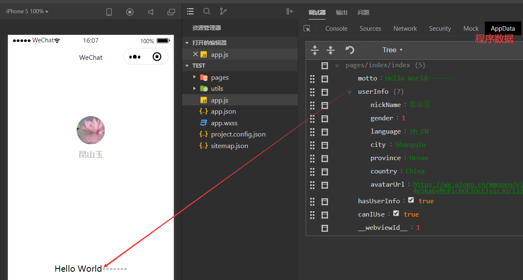523x280 pixels.
Task: Switch to the Mock tab
Action: 471,28
